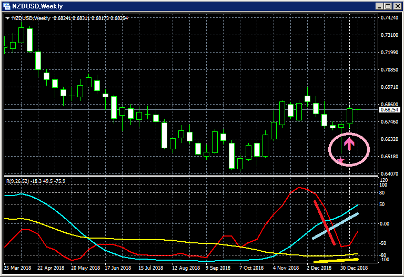This screenshot has height=277, width=404.
Task: Click price scale value 0.67460
Action: pyautogui.click(x=389, y=122)
